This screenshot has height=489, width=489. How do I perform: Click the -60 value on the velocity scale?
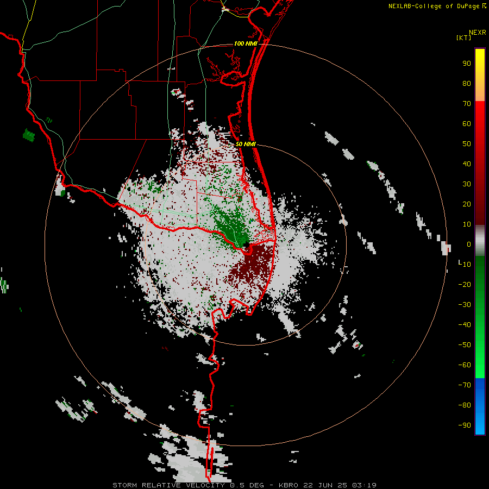pos(465,365)
